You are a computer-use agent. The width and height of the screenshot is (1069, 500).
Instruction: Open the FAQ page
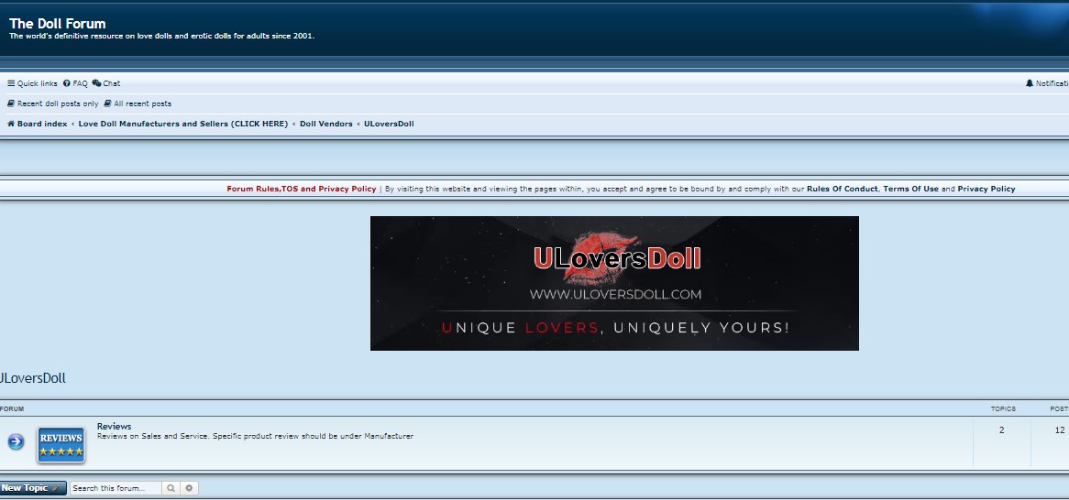tap(75, 83)
